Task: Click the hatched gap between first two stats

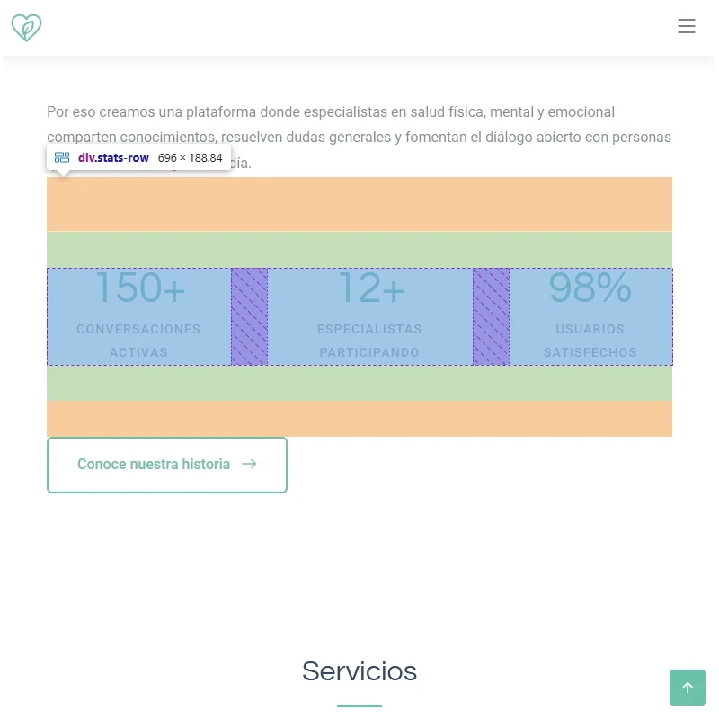Action: coord(250,317)
